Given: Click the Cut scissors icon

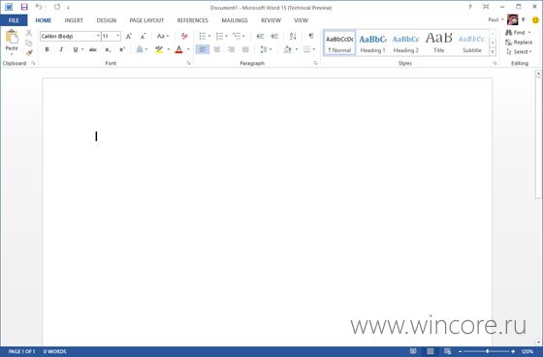Looking at the screenshot, I should click(x=29, y=33).
